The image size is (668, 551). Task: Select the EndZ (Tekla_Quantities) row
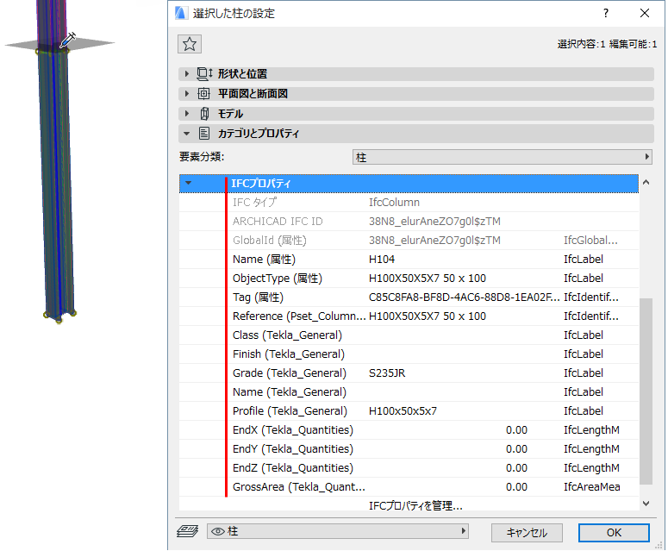tap(409, 468)
